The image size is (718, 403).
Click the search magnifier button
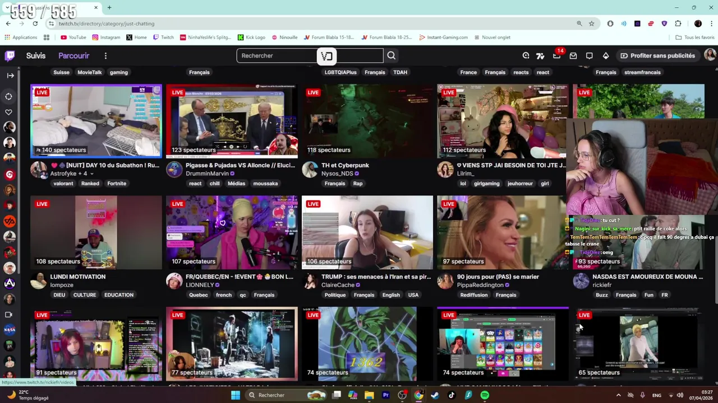(x=392, y=55)
